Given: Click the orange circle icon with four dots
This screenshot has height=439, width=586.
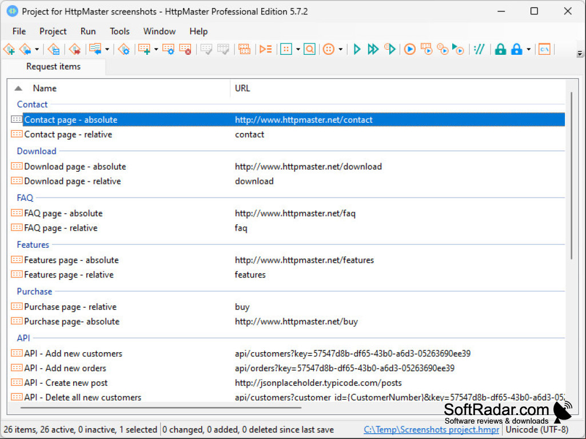Looking at the screenshot, I should (x=329, y=49).
